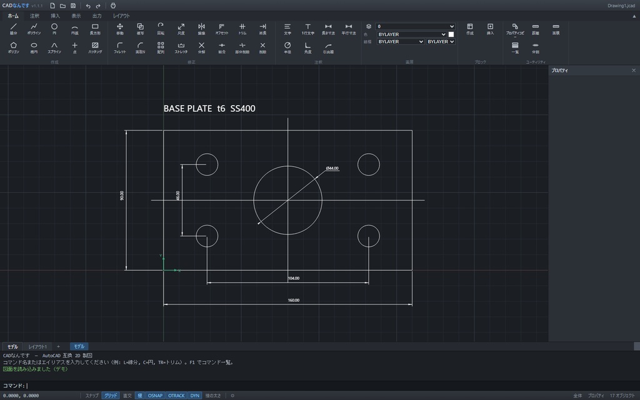Print the drawing
The width and height of the screenshot is (640, 400).
[x=113, y=6]
